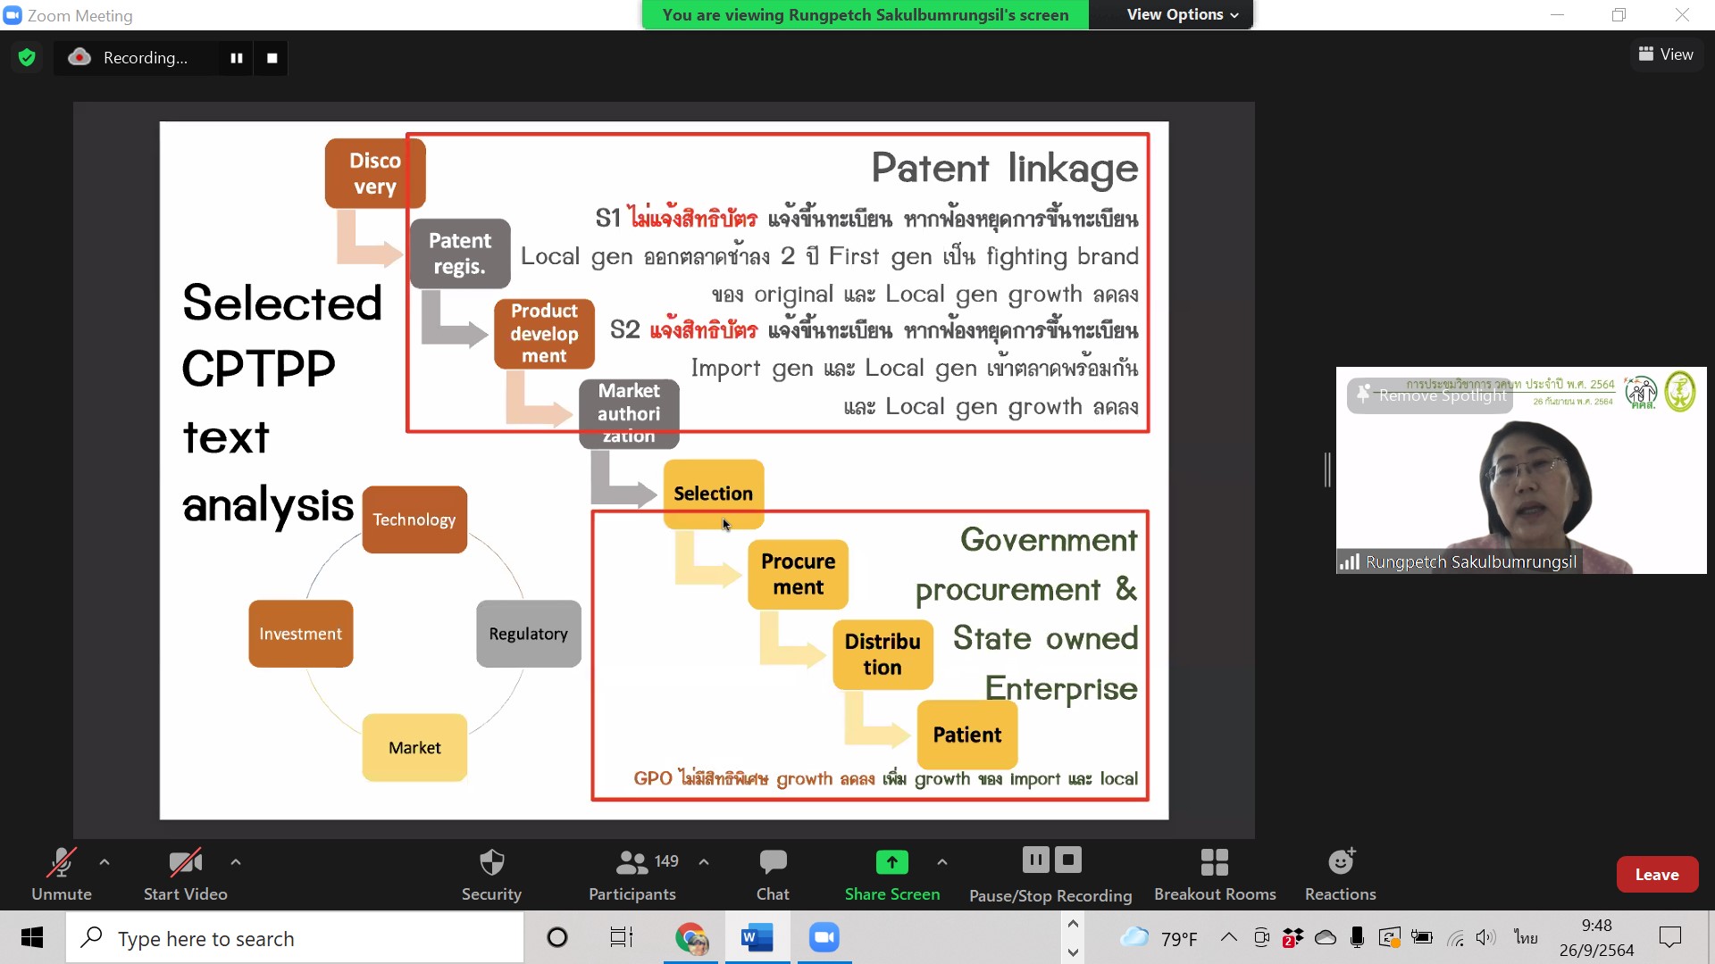Stop recording from the bottom toolbar
Image resolution: width=1715 pixels, height=964 pixels.
[1068, 860]
